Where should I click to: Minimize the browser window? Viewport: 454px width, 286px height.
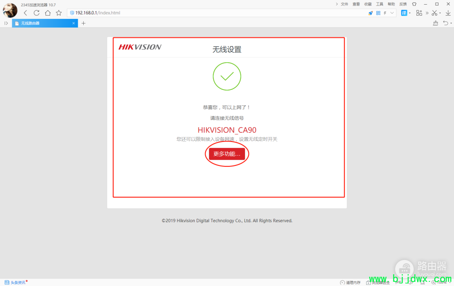pos(425,4)
